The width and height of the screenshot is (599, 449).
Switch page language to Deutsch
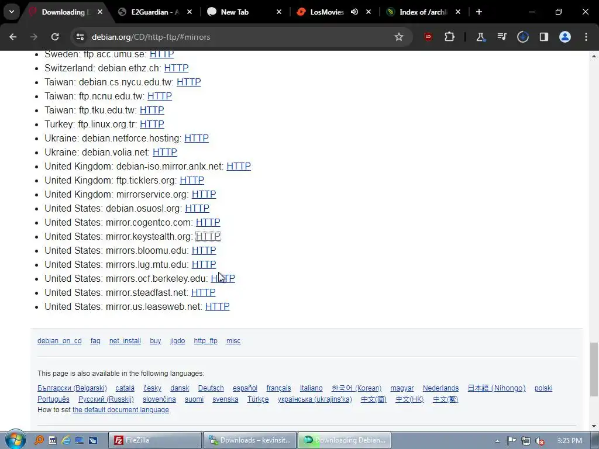(x=211, y=388)
